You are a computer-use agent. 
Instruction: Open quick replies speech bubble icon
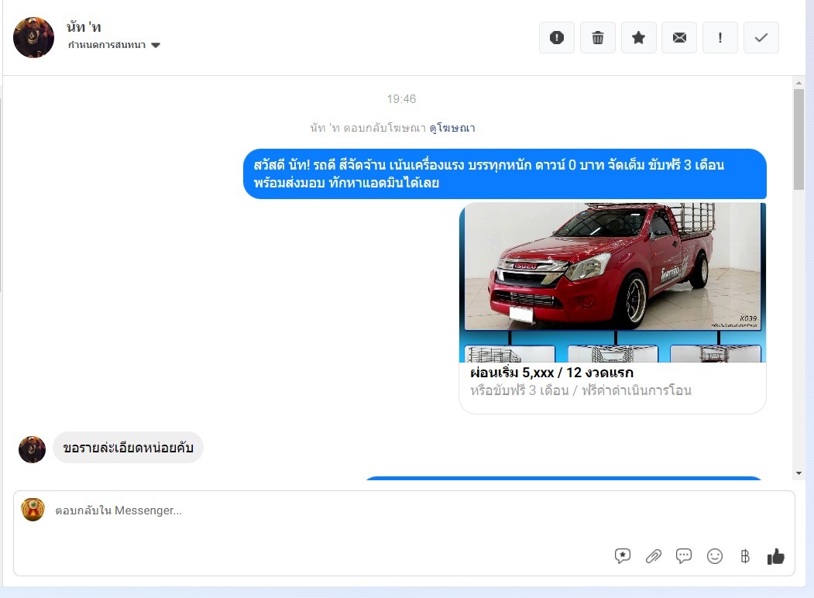pos(684,556)
